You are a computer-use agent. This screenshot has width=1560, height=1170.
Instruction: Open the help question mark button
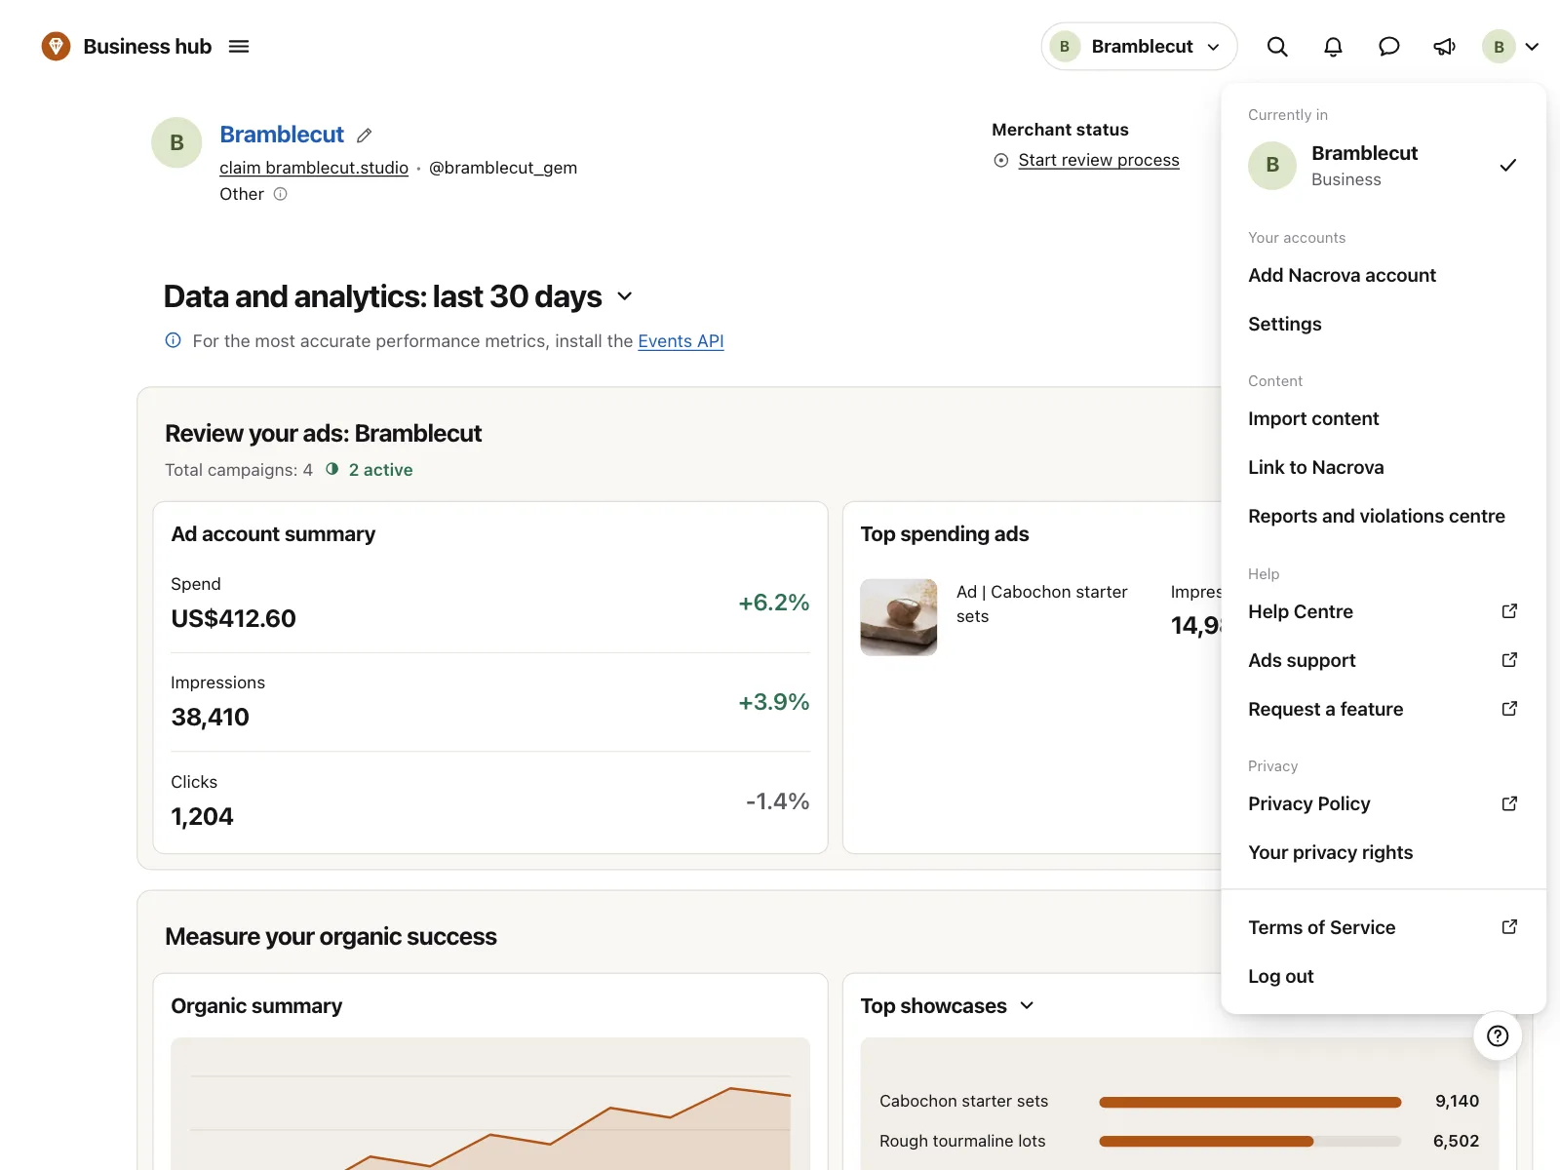coord(1498,1035)
